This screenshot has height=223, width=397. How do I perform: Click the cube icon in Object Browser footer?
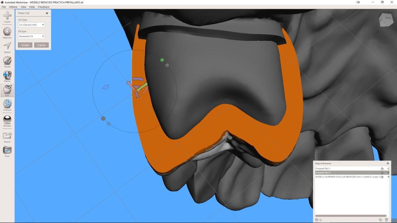[317, 220]
